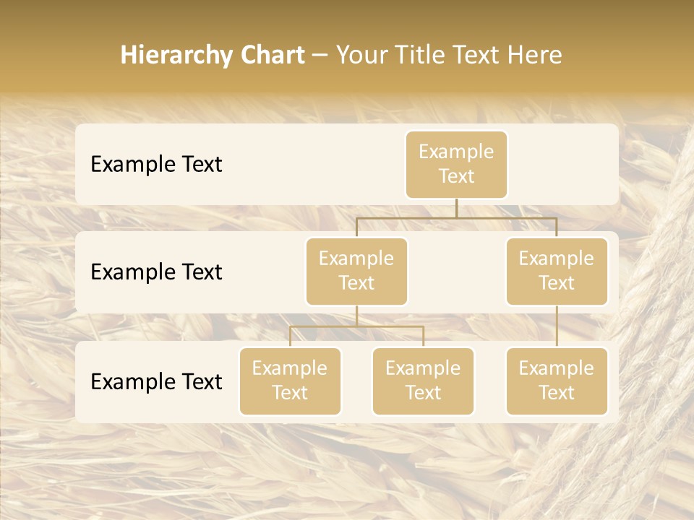Select vertical connector between the right-side boxes

click(557, 326)
